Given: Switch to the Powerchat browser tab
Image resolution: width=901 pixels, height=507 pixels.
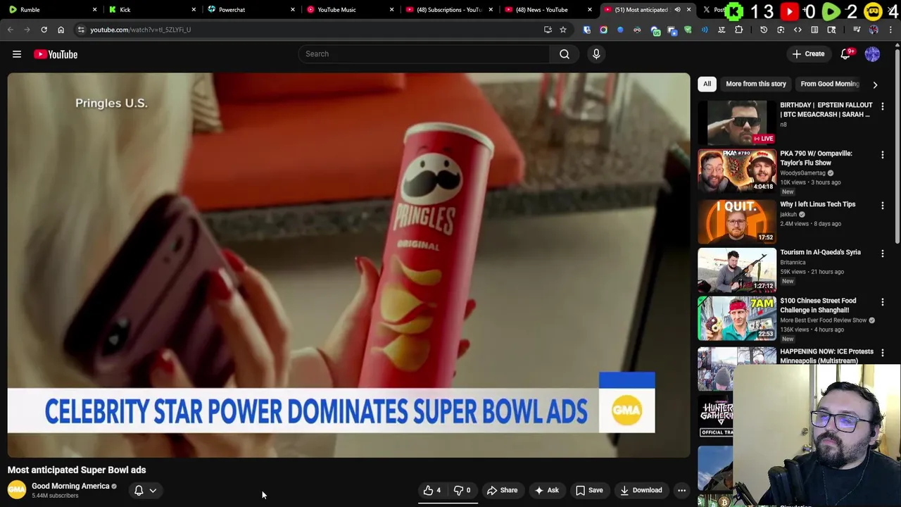Looking at the screenshot, I should click(251, 10).
